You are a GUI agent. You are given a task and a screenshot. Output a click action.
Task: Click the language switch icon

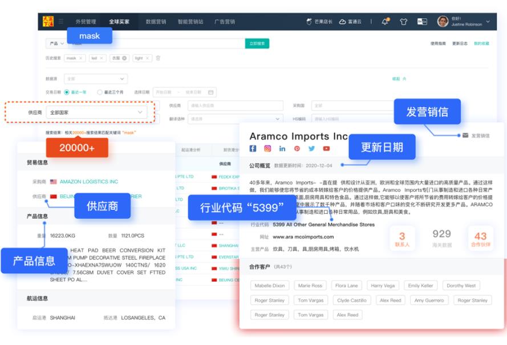[x=422, y=22]
